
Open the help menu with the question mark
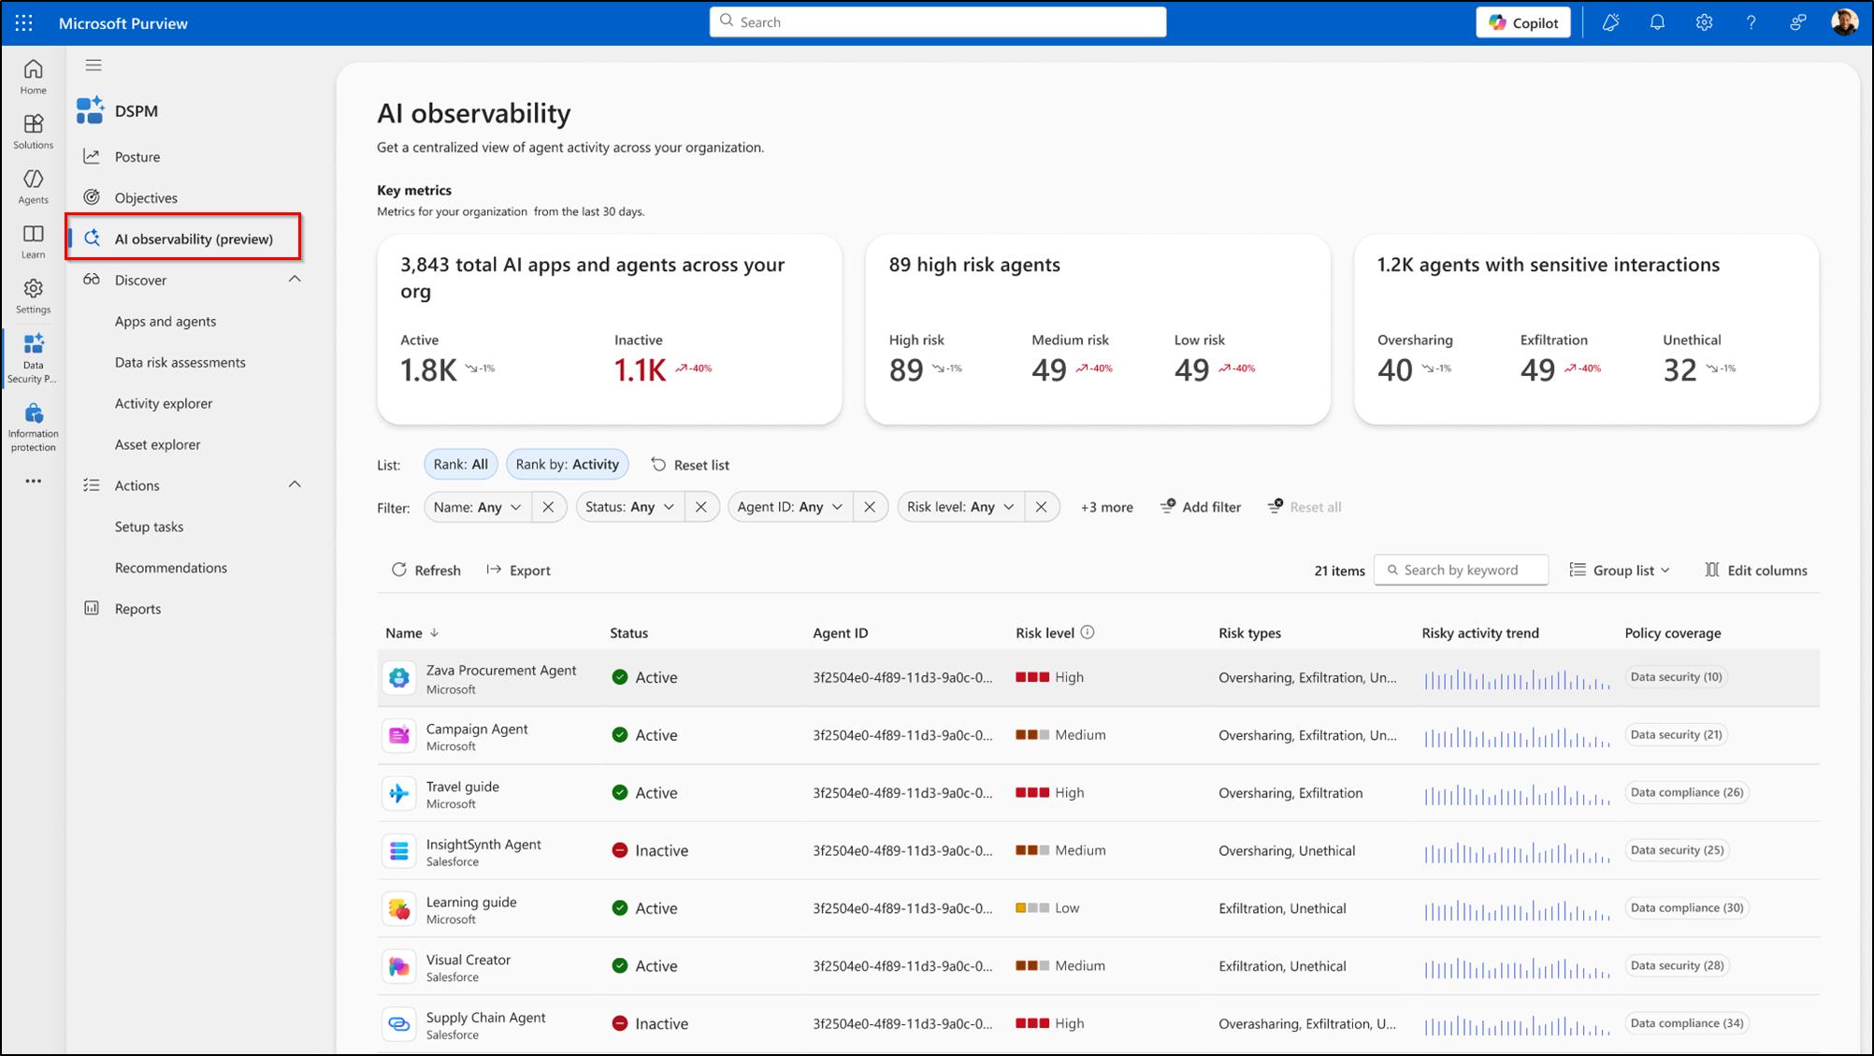(1751, 22)
